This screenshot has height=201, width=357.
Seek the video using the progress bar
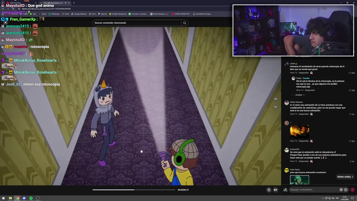(134, 190)
